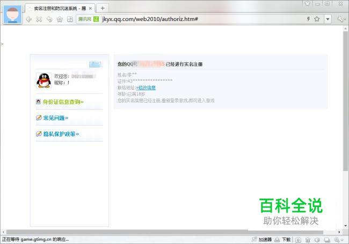Close the 实名注册和防沉迷系统 tab
This screenshot has height=244, width=349.
click(x=90, y=9)
